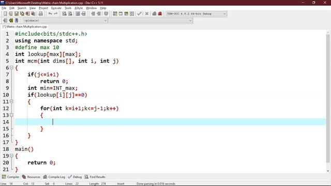This screenshot has height=186, width=331.
Task: Open the Tools menu
Action: [x=68, y=8]
